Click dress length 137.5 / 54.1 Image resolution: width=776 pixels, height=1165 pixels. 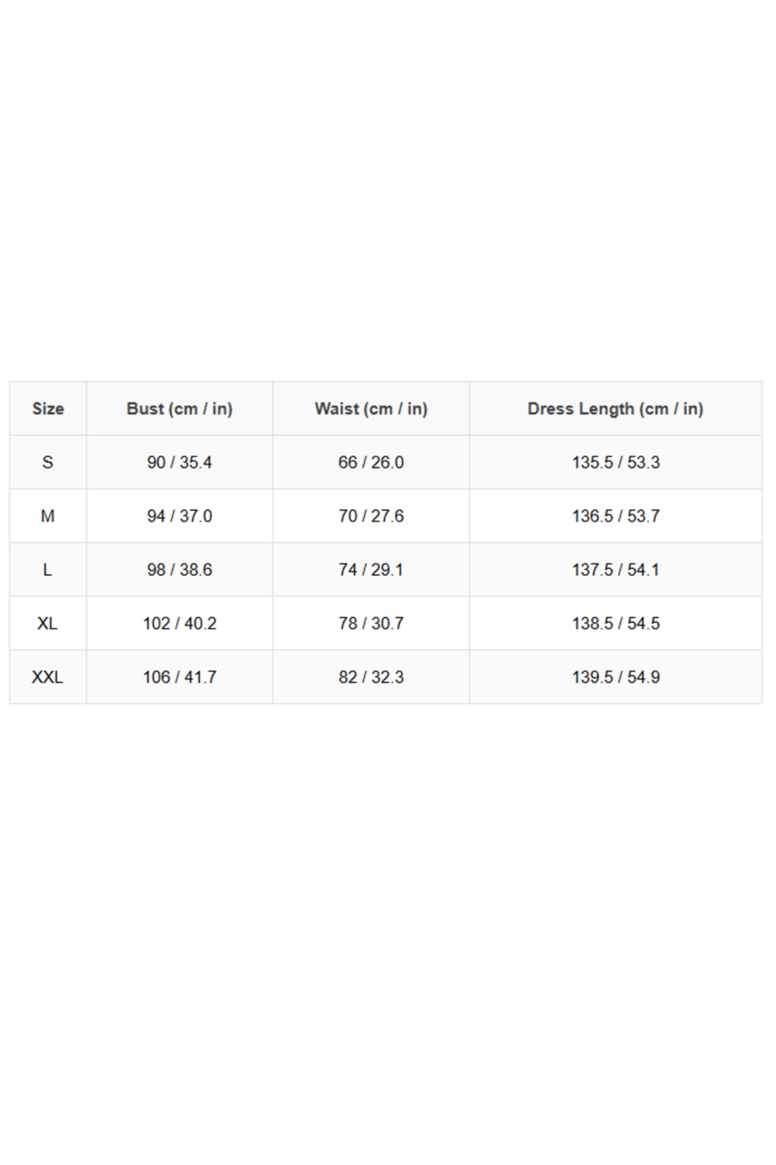(616, 570)
